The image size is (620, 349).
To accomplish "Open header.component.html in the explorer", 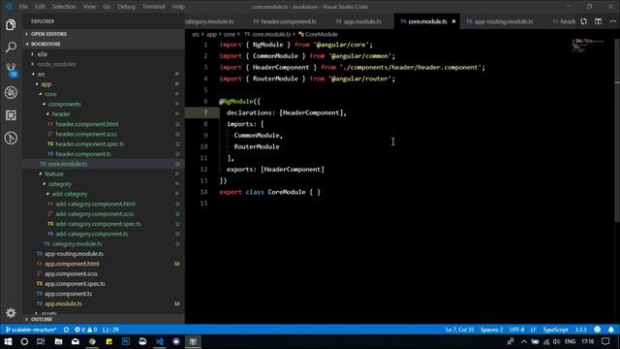I will [x=86, y=124].
